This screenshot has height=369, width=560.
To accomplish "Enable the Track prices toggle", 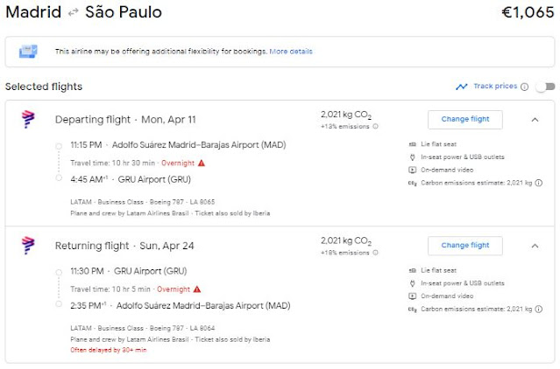I will pos(545,87).
